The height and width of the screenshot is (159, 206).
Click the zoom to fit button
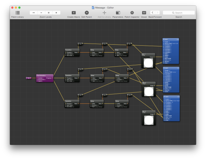click(34, 13)
